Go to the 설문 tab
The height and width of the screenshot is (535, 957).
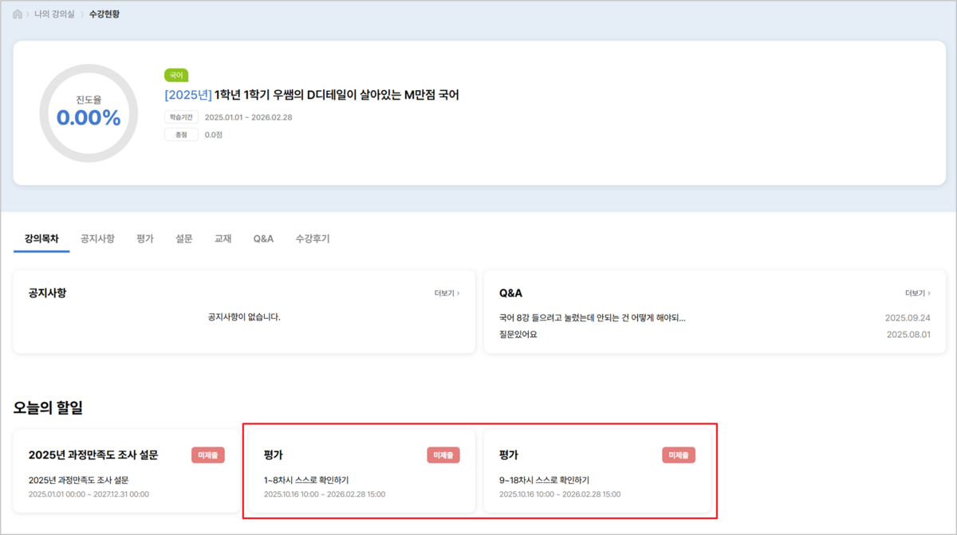(x=184, y=238)
